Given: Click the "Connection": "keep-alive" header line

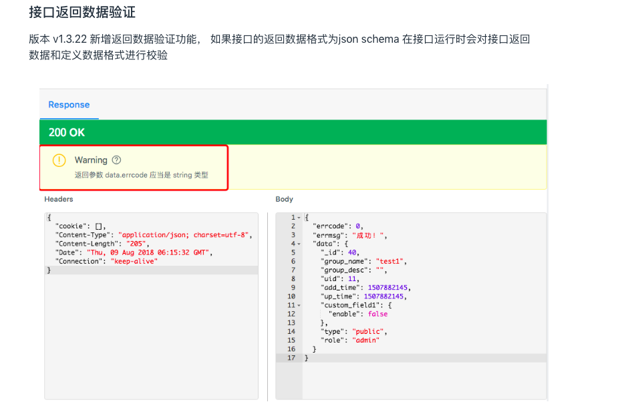Looking at the screenshot, I should click(x=106, y=261).
